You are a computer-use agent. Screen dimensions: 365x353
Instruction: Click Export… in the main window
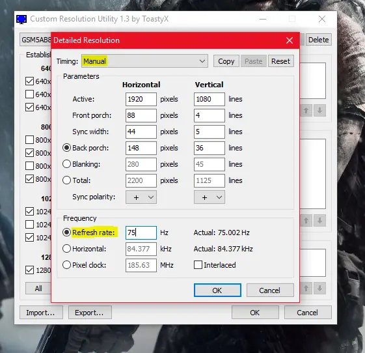click(90, 313)
